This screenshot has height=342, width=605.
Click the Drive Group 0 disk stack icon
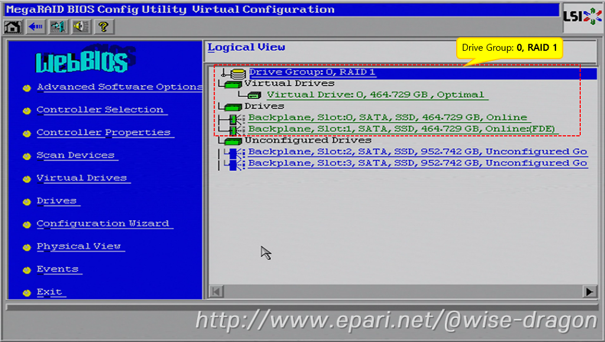click(238, 73)
